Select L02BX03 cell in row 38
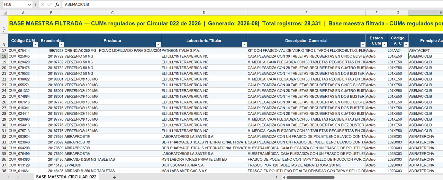Viewport: 443px width, 180px height. pyautogui.click(x=398, y=171)
